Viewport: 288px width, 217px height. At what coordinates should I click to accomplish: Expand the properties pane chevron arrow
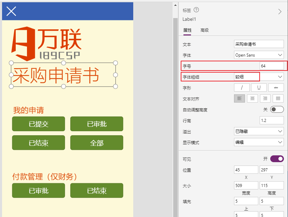(x=280, y=12)
